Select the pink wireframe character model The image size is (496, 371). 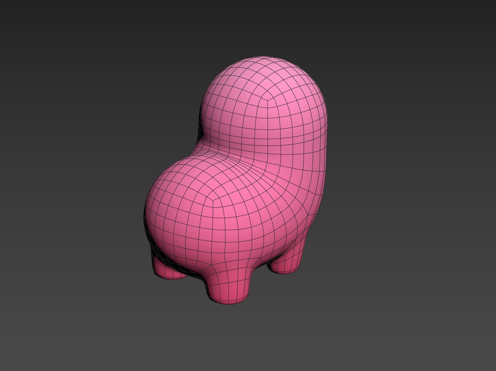pyautogui.click(x=236, y=181)
